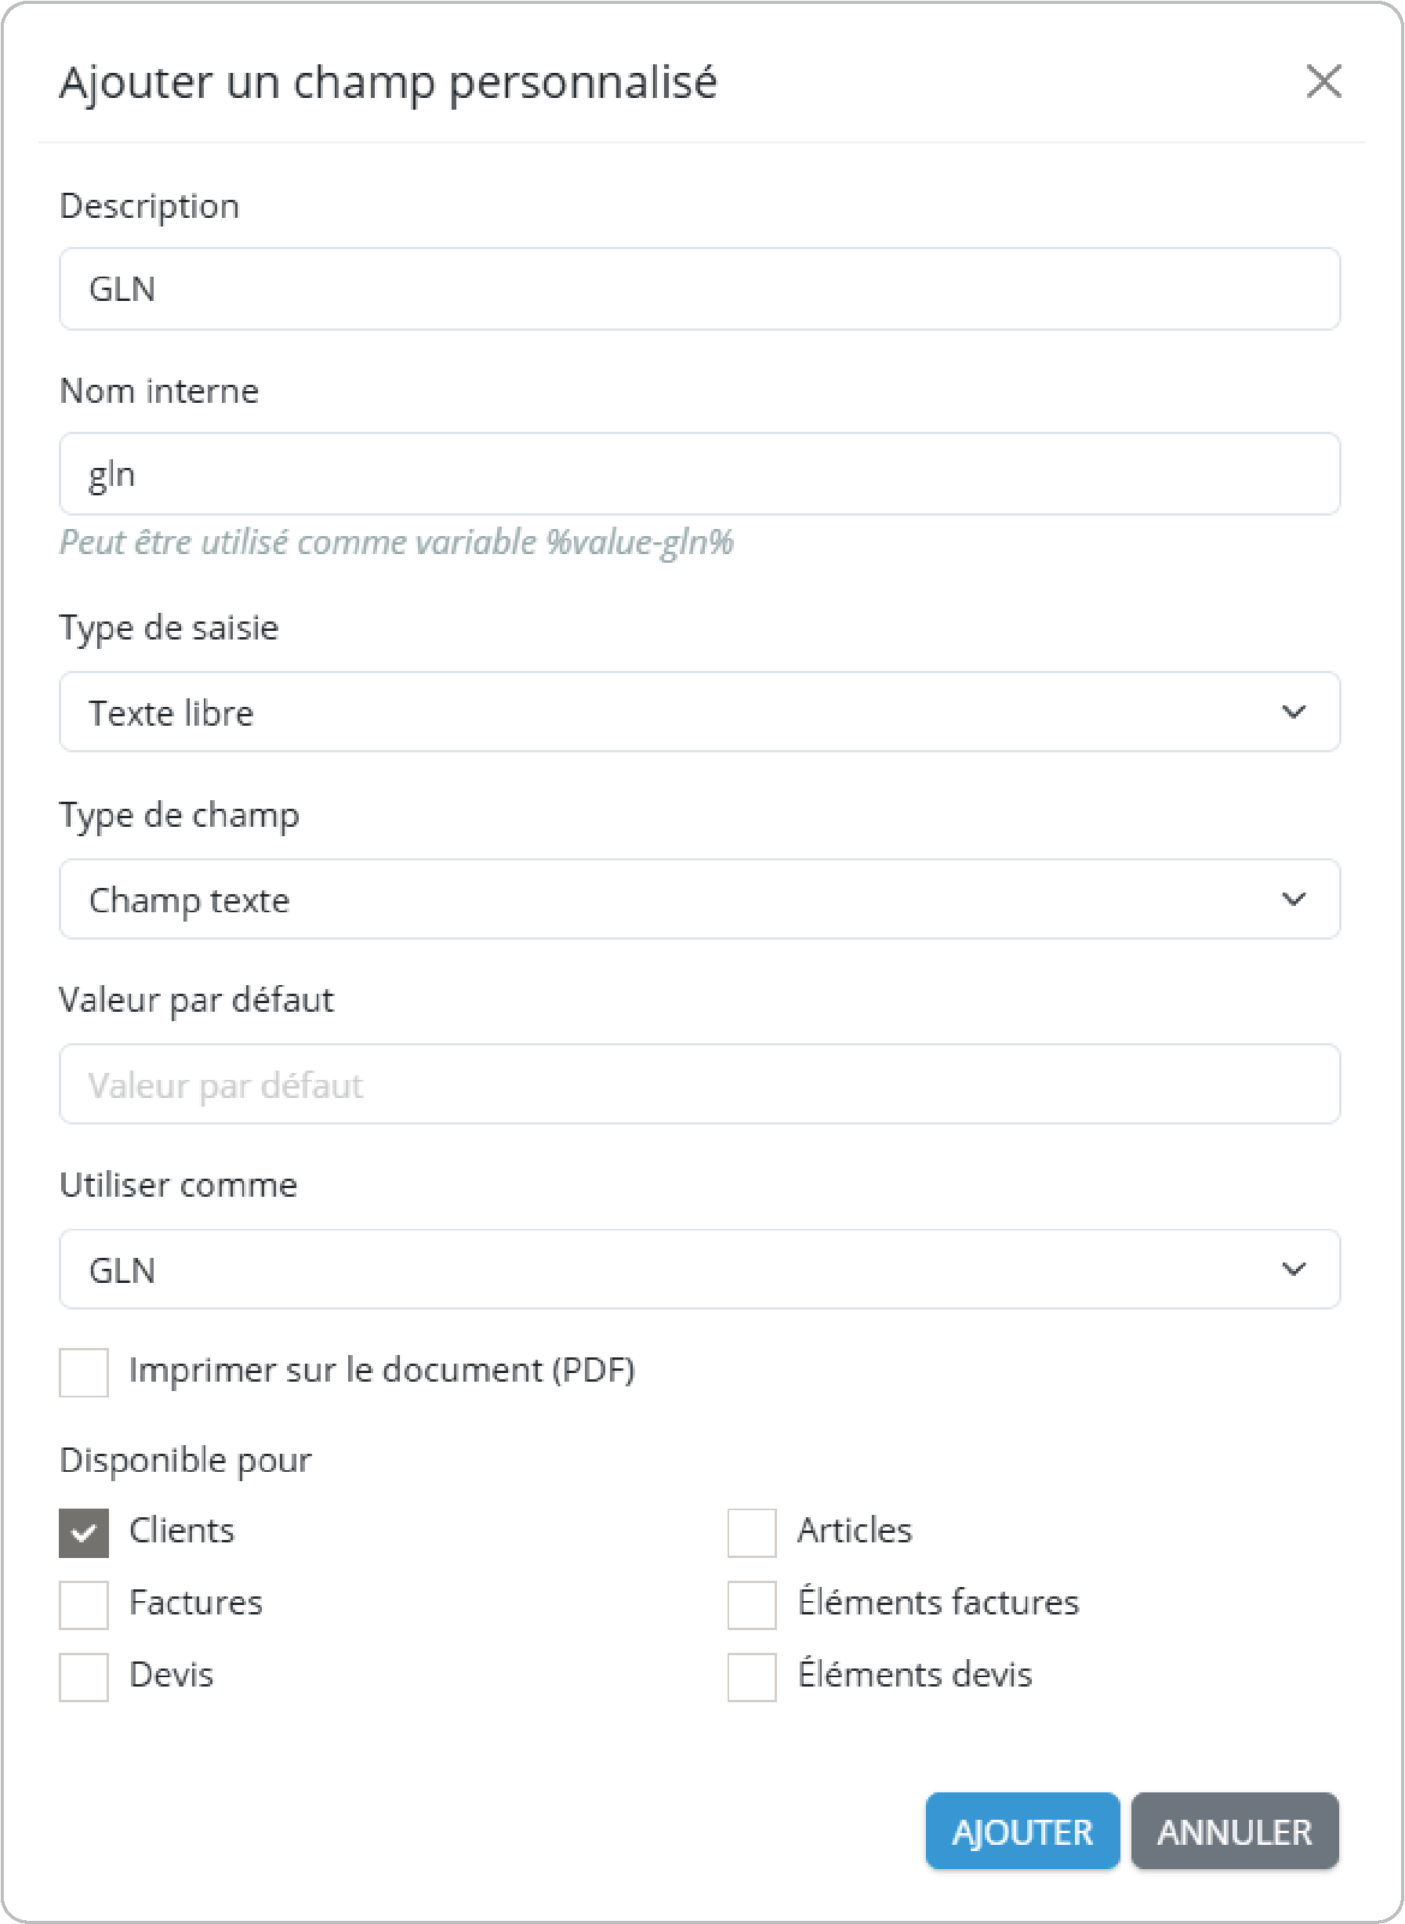The image size is (1405, 1924).
Task: Open the Type de saisie dropdown
Action: 699,712
